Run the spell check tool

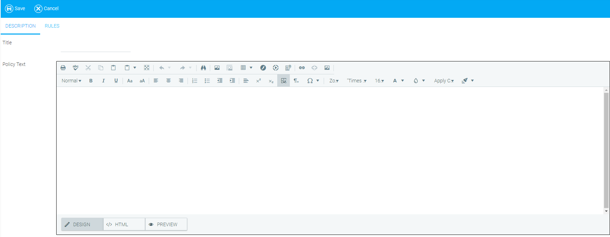pos(75,68)
